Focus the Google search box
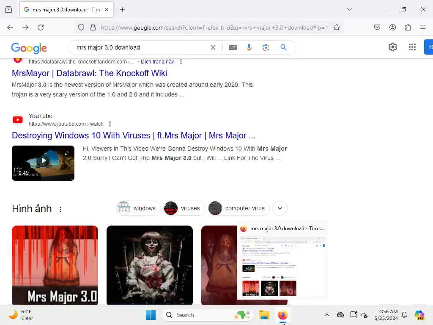This screenshot has width=433, height=325. (x=141, y=47)
